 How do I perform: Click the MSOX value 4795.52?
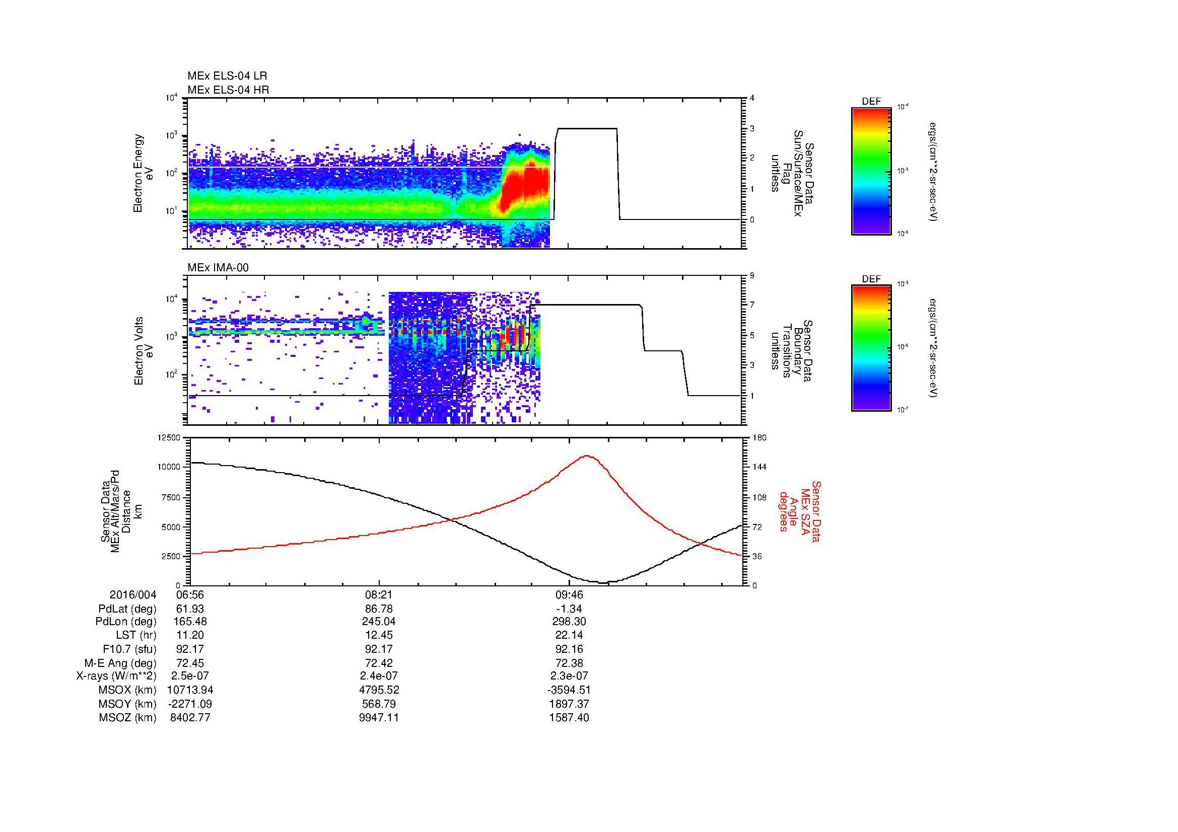(x=379, y=690)
